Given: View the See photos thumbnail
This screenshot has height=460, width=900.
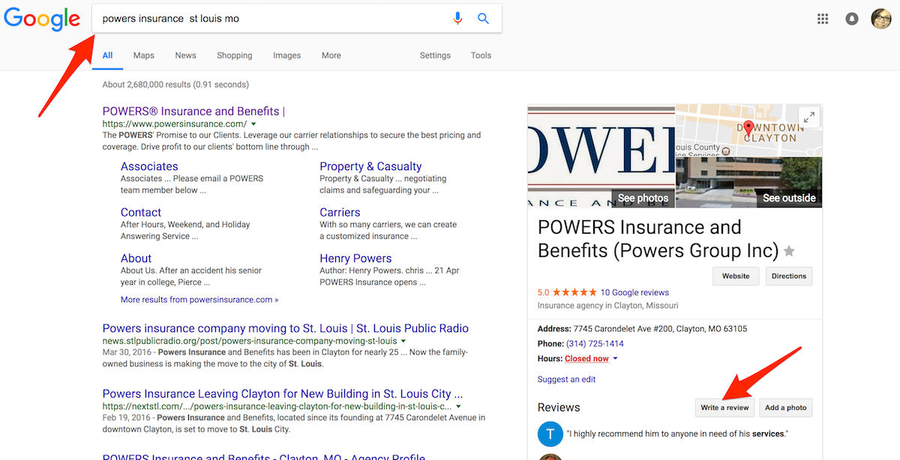Looking at the screenshot, I should [601, 156].
